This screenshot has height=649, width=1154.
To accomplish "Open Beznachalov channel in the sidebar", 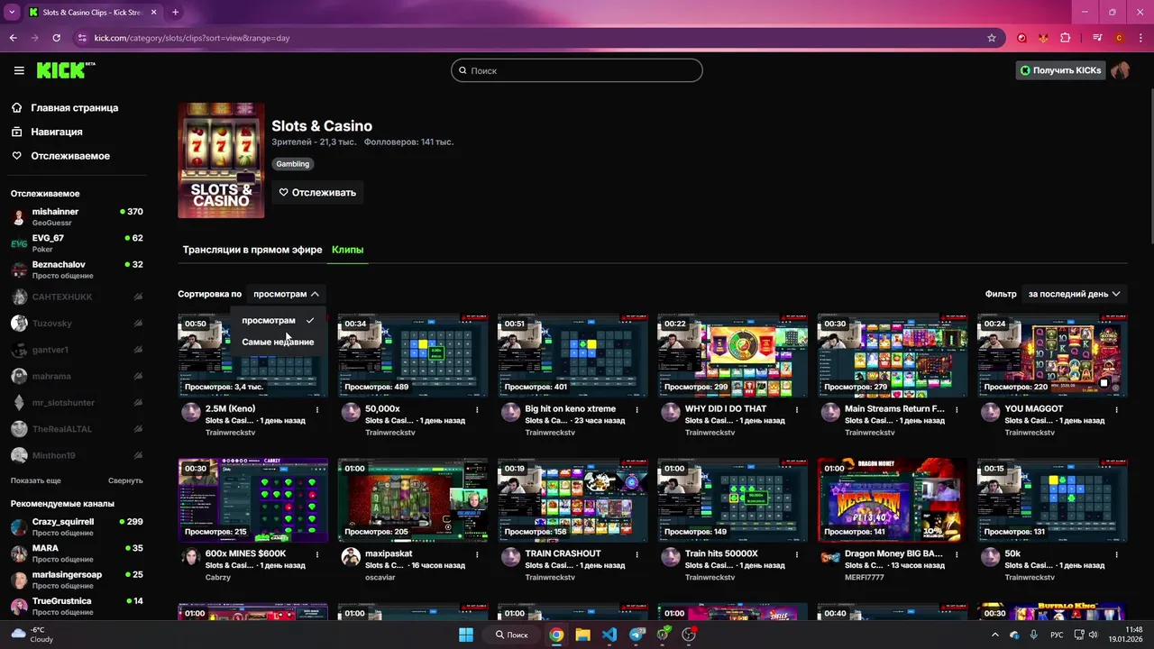I will [x=77, y=270].
